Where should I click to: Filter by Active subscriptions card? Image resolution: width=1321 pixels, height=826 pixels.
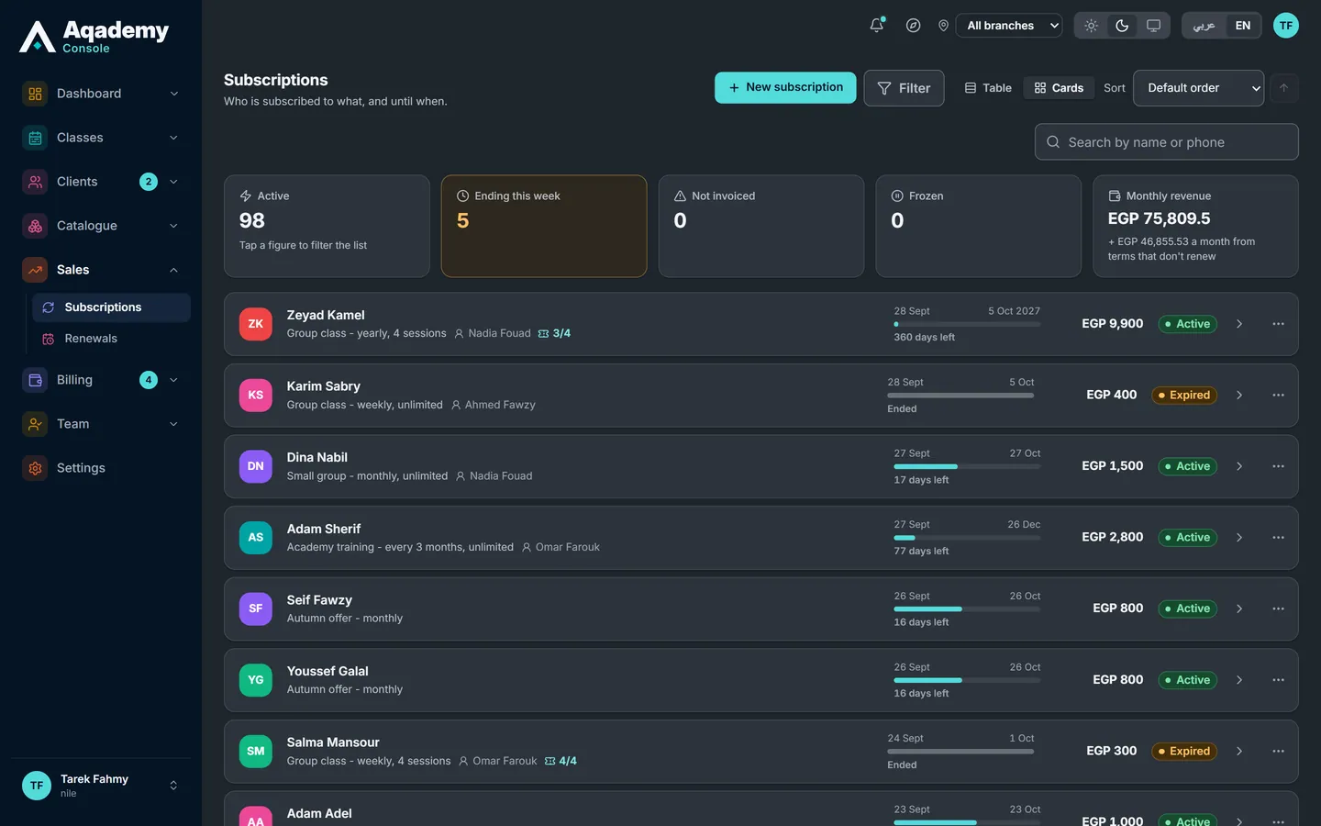pos(327,226)
